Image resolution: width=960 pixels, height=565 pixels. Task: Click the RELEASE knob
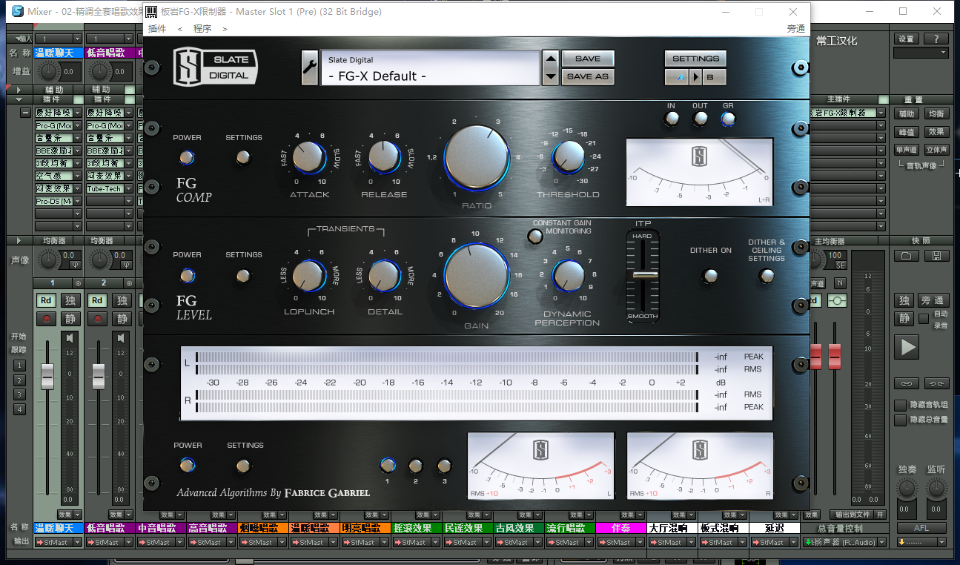(383, 157)
